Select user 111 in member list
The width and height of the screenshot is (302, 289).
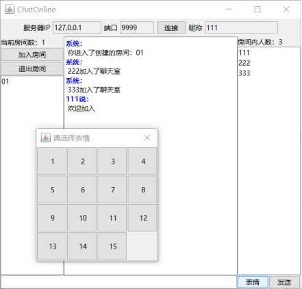point(269,53)
